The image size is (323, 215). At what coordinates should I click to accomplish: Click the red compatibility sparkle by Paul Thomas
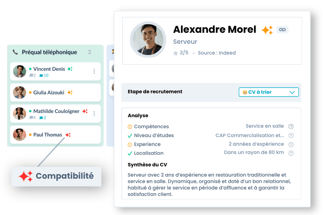68,135
